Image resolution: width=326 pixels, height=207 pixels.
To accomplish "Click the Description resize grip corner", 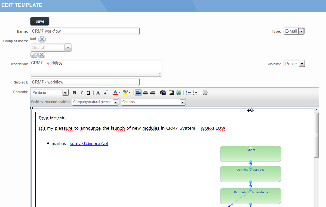I will 160,74.
